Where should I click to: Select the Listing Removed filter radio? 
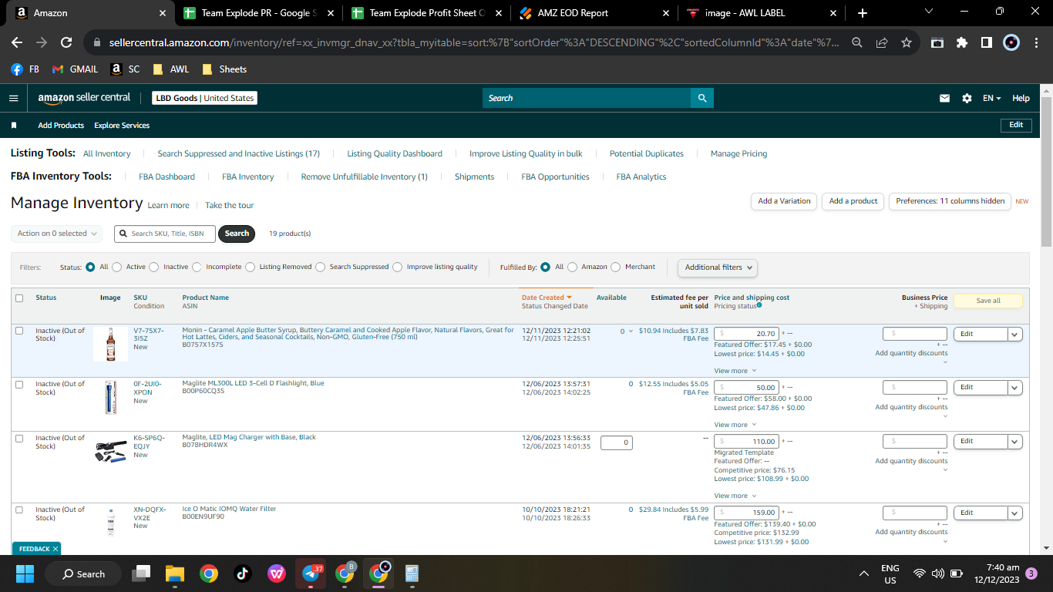(251, 267)
